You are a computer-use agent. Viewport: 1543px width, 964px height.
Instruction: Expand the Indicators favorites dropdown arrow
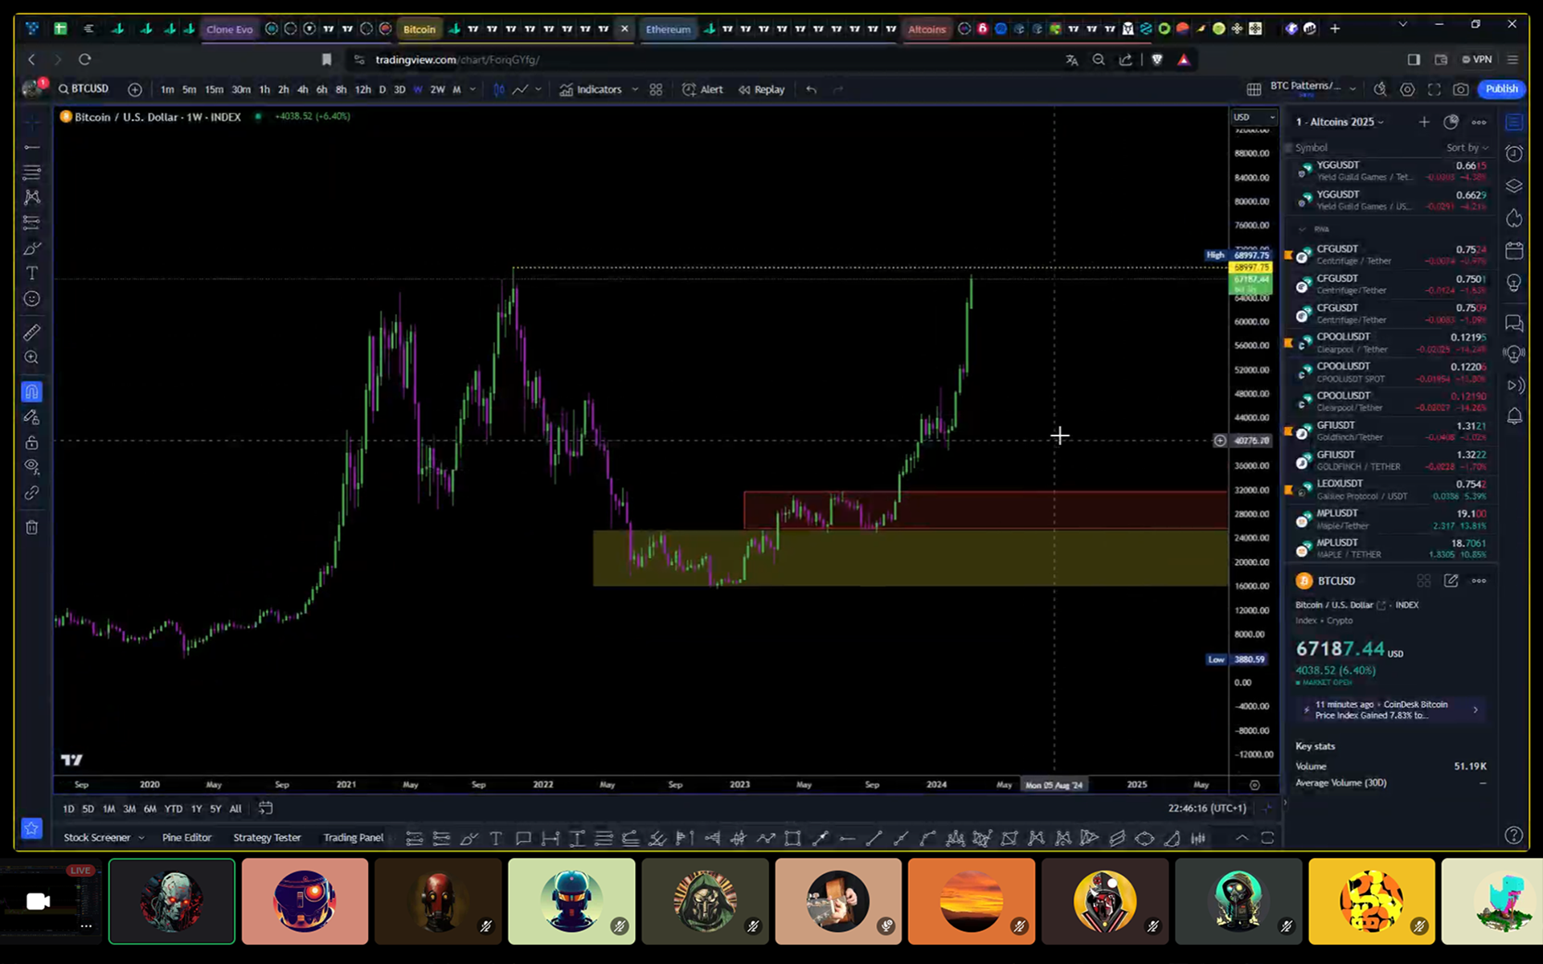click(x=635, y=89)
